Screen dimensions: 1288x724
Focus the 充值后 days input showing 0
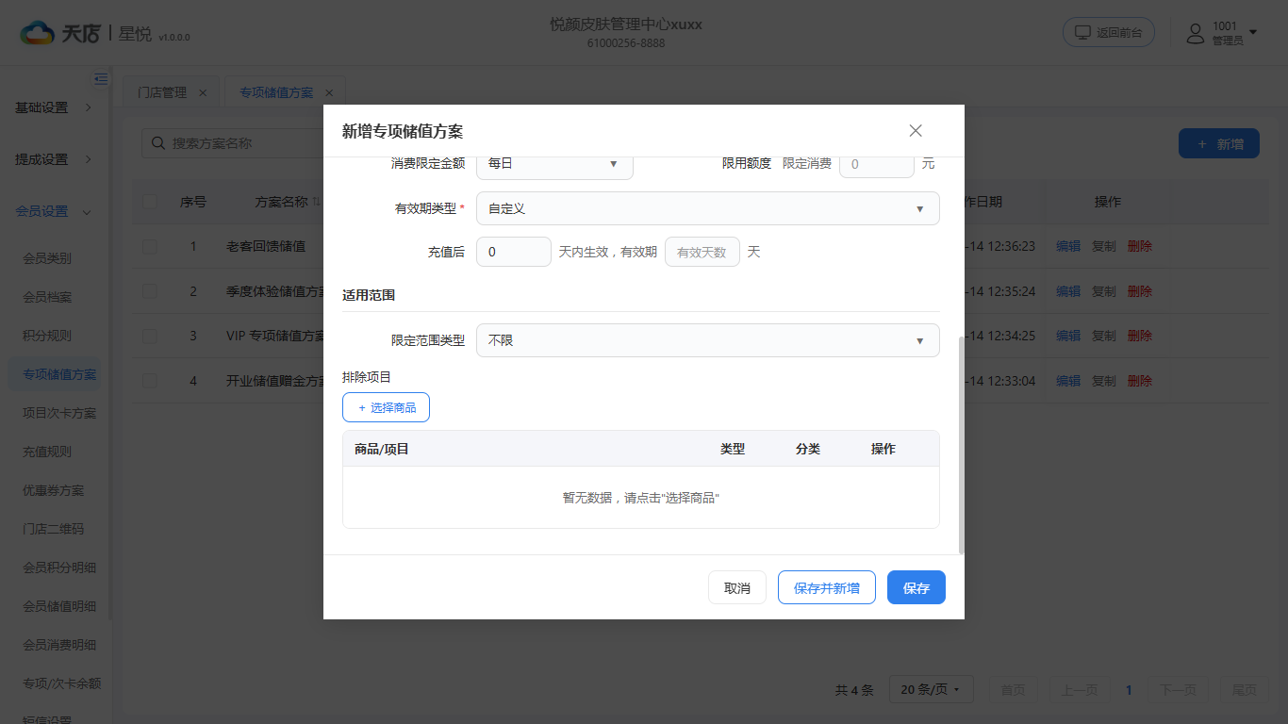[514, 252]
